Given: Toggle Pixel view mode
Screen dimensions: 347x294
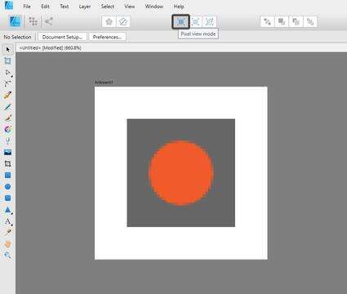Looking at the screenshot, I should click(180, 21).
